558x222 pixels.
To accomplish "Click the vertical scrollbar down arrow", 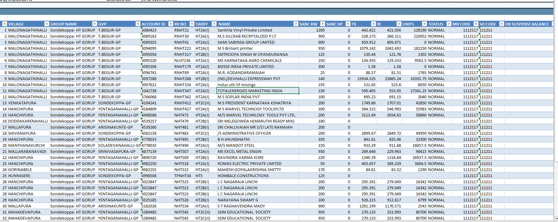I will click(x=556, y=218).
